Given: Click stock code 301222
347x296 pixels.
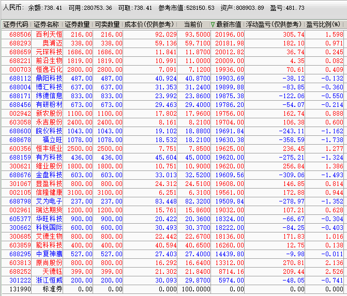Looking at the screenshot, I should pyautogui.click(x=20, y=281).
